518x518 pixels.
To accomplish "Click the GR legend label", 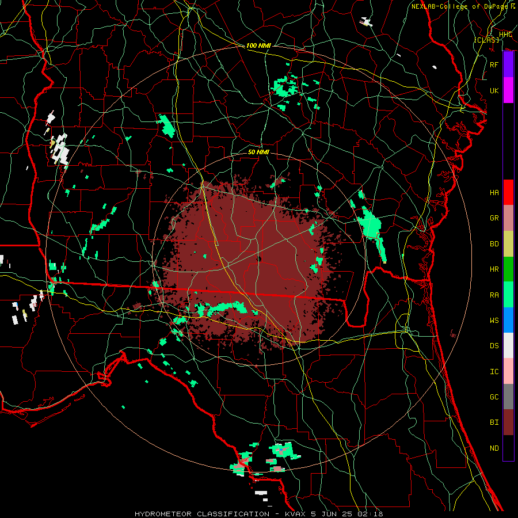I will 494,218.
